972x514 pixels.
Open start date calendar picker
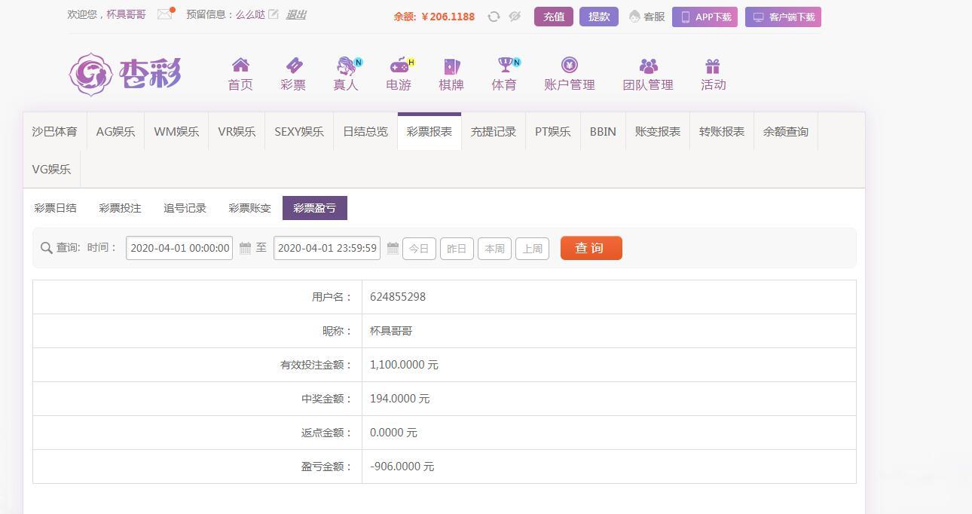coord(245,248)
